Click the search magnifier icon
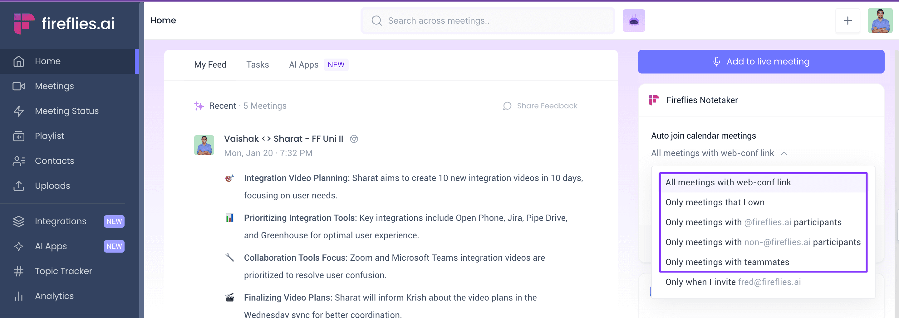This screenshot has height=318, width=899. click(x=376, y=21)
